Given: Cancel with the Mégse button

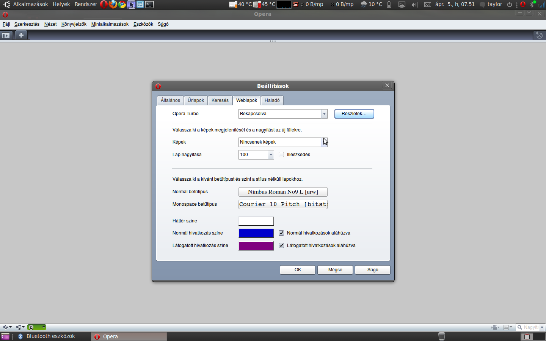Looking at the screenshot, I should click(335, 270).
